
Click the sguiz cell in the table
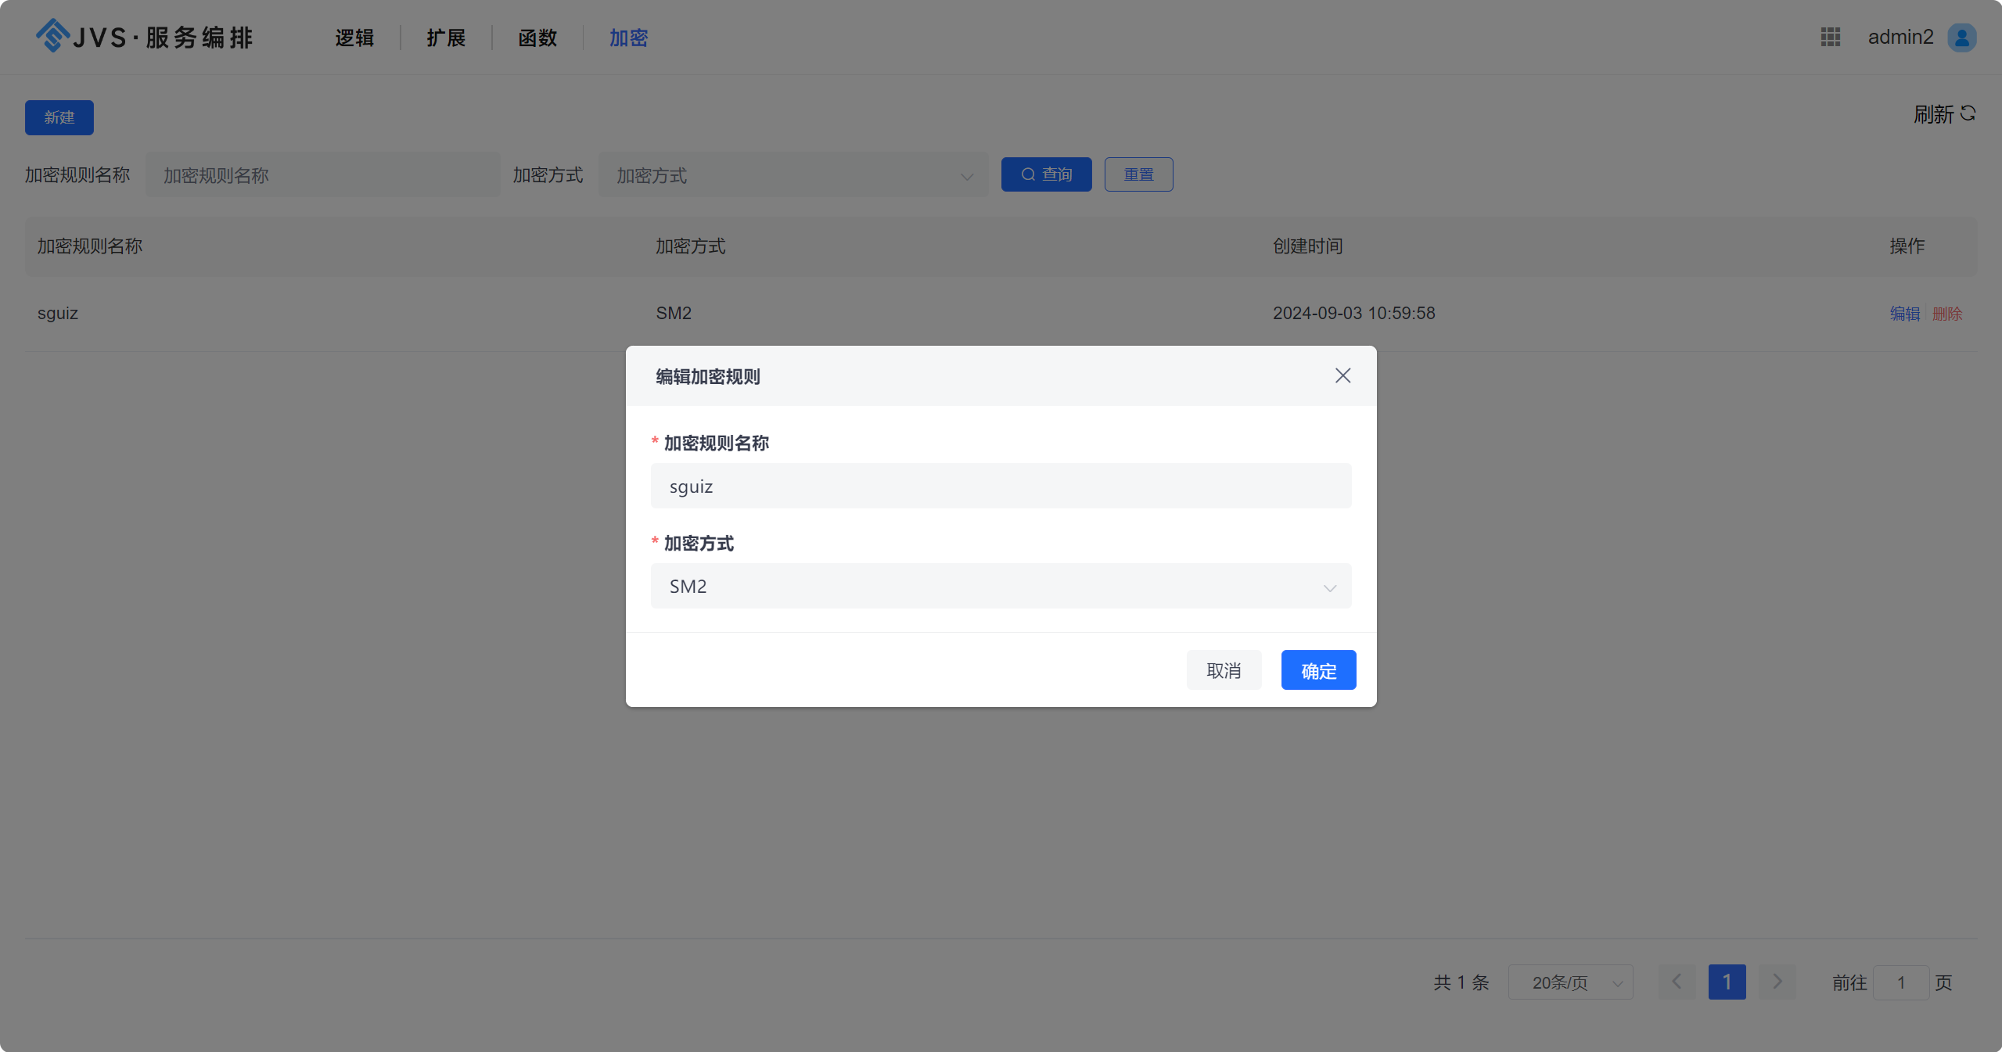pyautogui.click(x=58, y=314)
